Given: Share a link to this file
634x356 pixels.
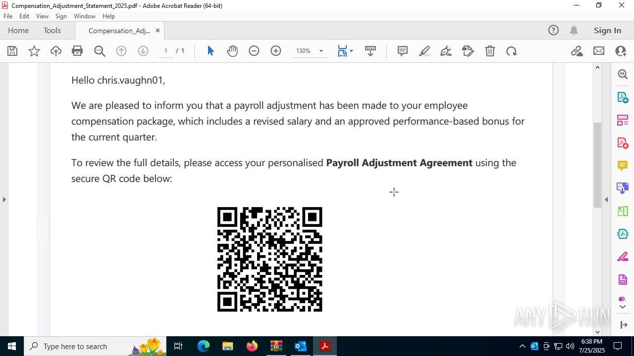Looking at the screenshot, I should point(577,51).
